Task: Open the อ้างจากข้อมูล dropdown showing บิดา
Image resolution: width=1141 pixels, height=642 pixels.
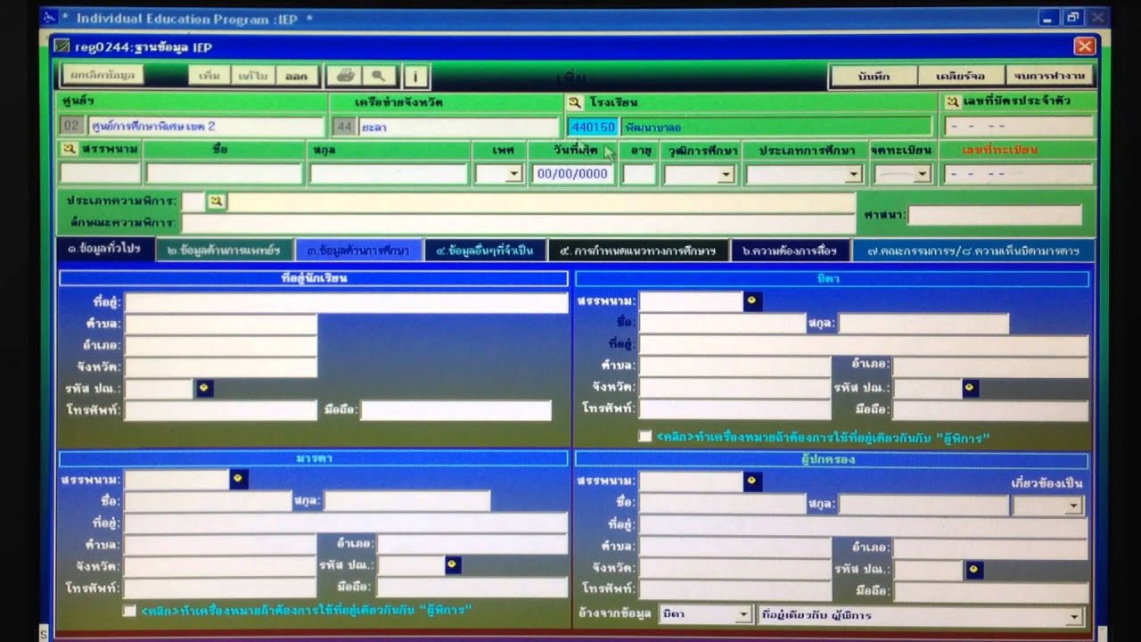Action: click(743, 615)
